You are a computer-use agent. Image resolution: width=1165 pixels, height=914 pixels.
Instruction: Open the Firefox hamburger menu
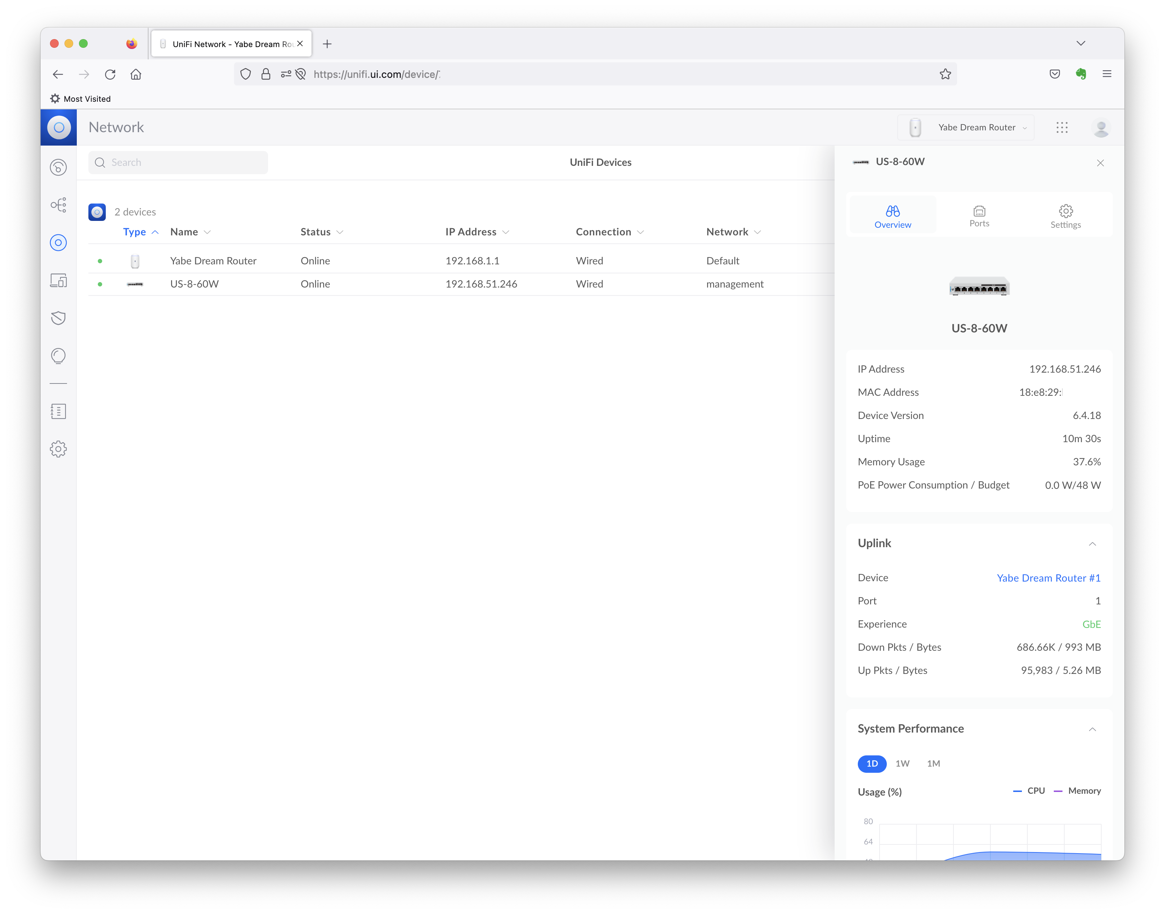1107,74
